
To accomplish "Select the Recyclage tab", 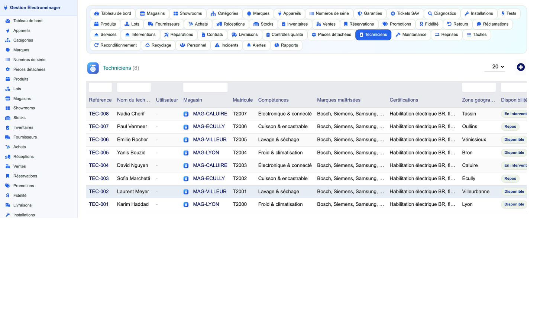I will point(158,45).
